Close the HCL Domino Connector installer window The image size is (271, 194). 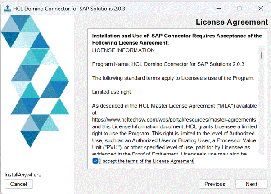pyautogui.click(x=261, y=8)
